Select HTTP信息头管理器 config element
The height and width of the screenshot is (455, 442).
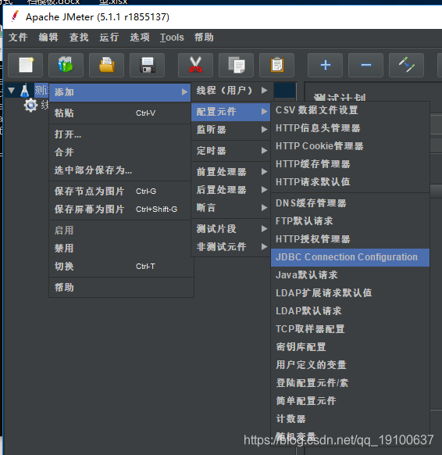click(x=350, y=128)
